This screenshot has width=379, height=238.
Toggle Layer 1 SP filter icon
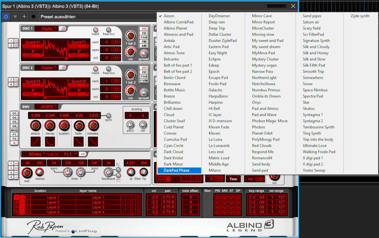(238, 197)
